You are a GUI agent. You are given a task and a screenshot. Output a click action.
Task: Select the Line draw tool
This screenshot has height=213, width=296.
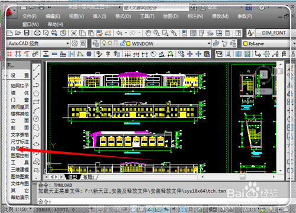[x=36, y=67]
